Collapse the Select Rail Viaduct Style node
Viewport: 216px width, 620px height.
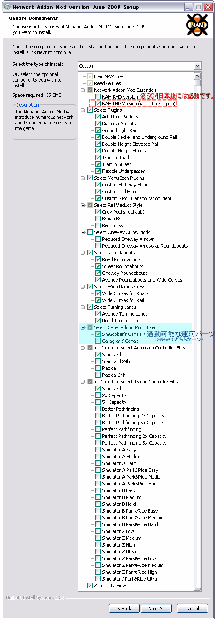83,205
